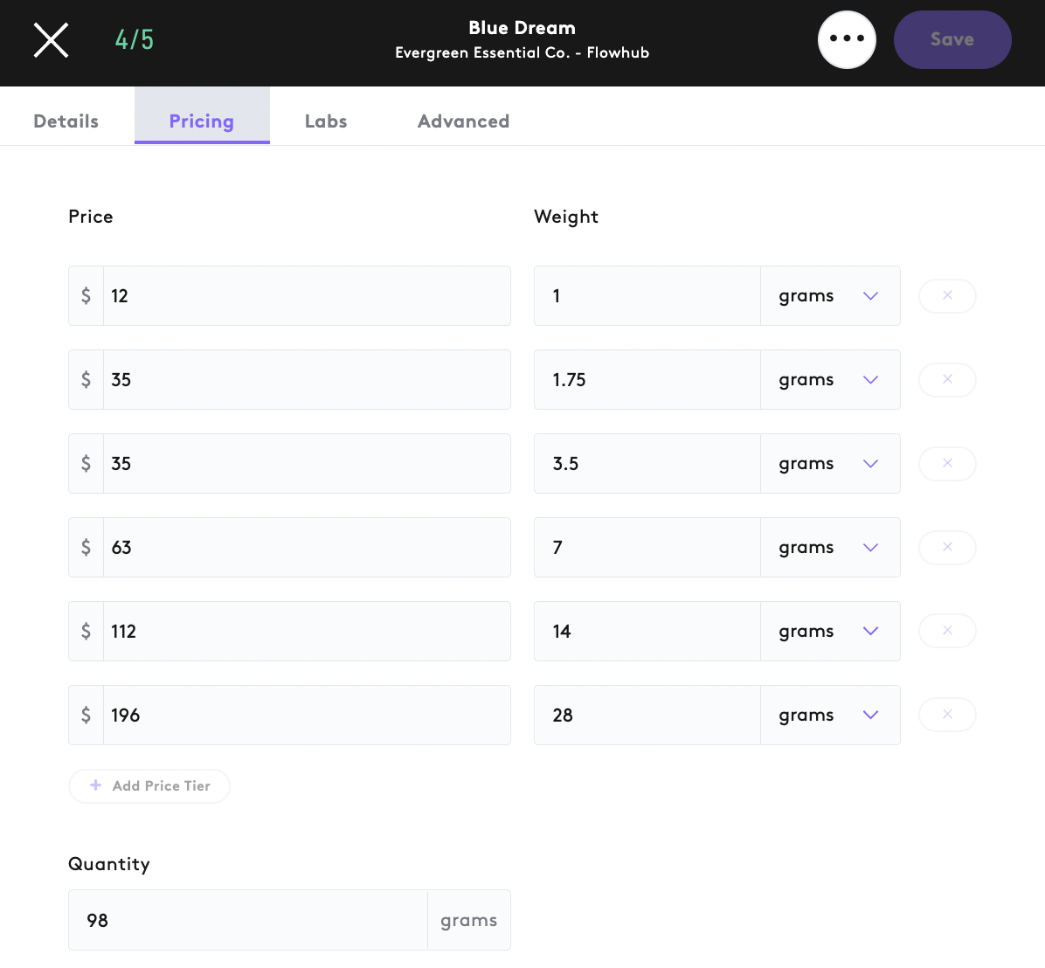Expand unit dropdown for weight 7
The width and height of the screenshot is (1045, 968).
pos(830,548)
